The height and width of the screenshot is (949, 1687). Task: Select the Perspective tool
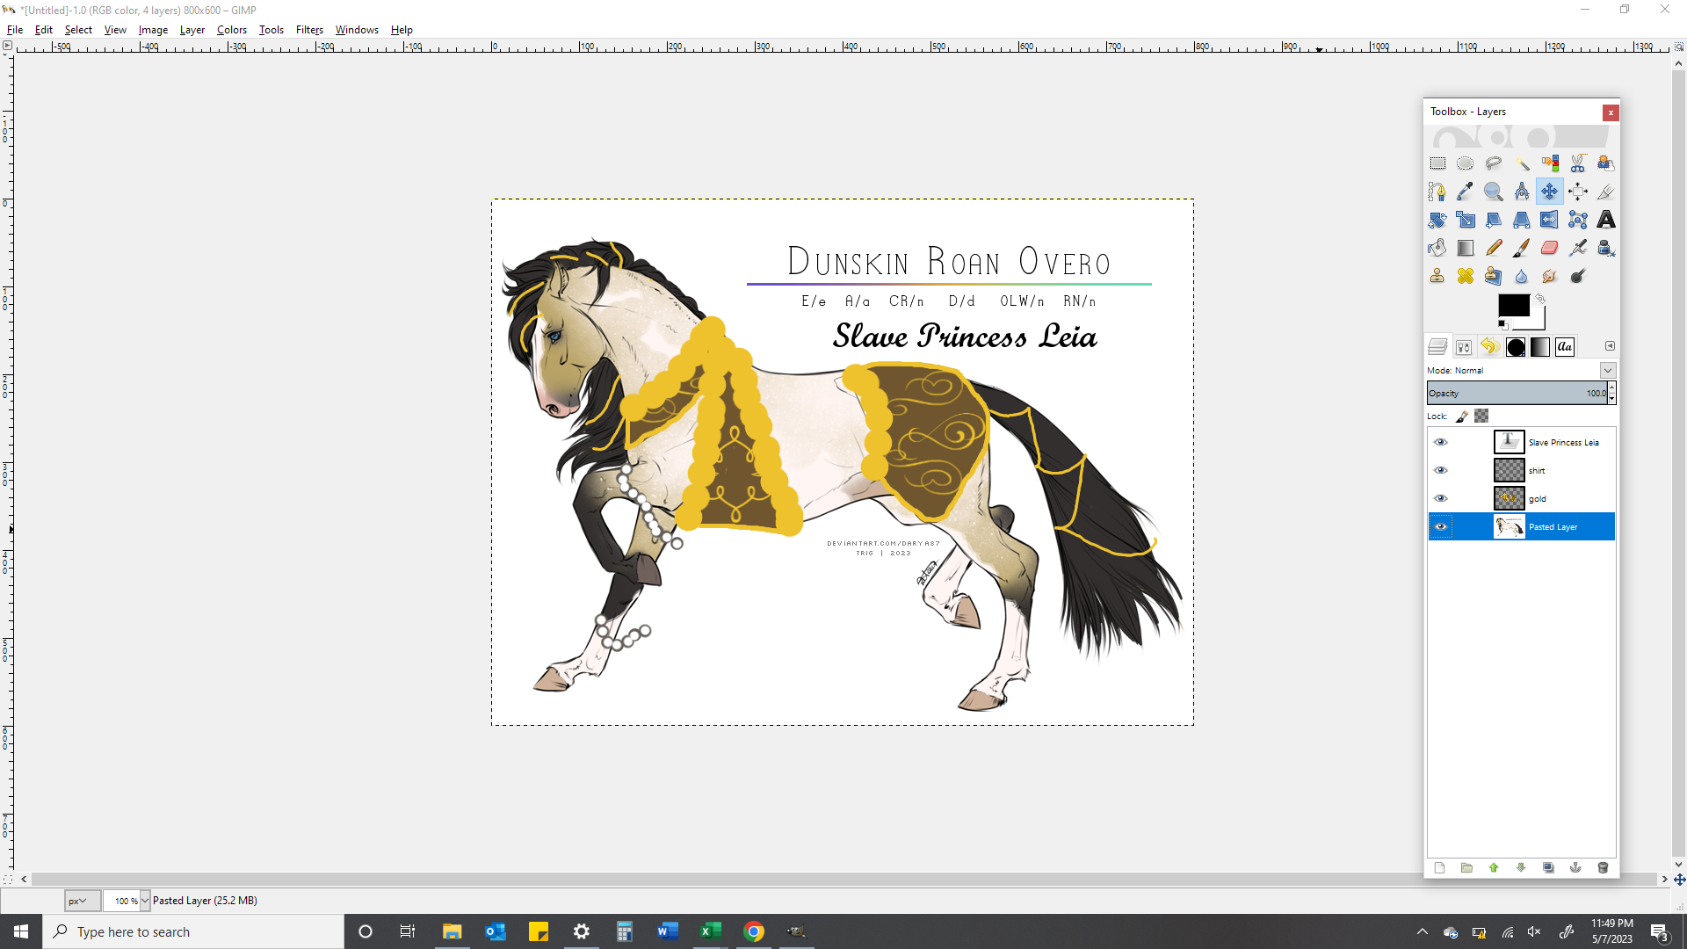[1522, 220]
